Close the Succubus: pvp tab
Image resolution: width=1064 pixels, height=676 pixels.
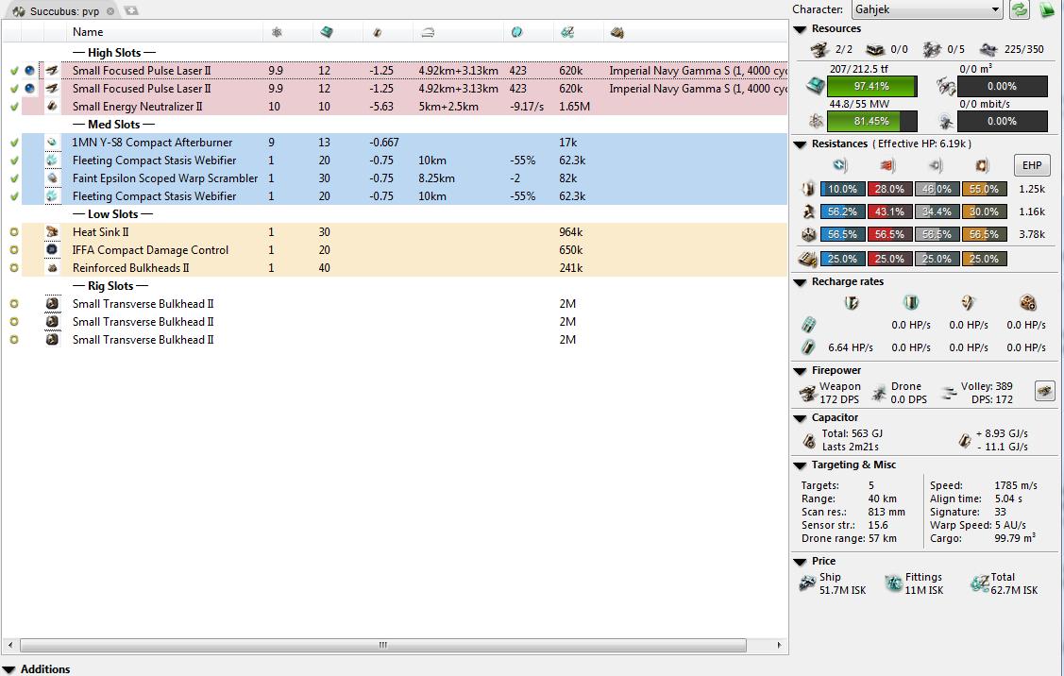tap(110, 11)
